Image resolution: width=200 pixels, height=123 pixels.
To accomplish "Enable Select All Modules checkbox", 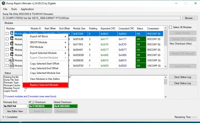I will pyautogui.click(x=170, y=27).
